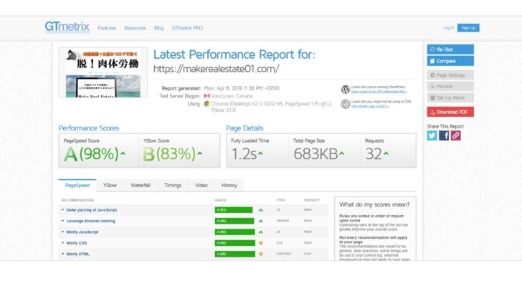Click Minify JavaScript green grade bar
522x294 pixels.
click(x=234, y=232)
